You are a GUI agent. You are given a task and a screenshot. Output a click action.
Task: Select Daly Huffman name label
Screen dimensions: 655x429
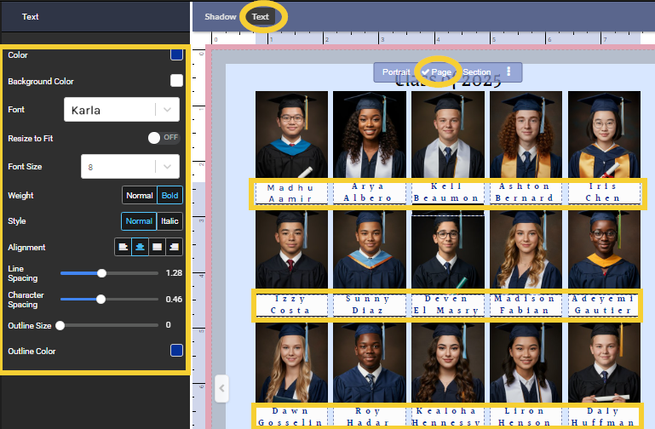coord(604,417)
